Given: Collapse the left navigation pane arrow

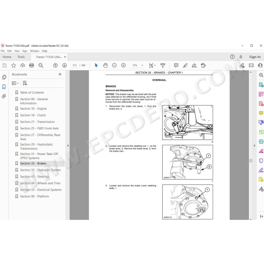Looking at the screenshot, I should pos(68,146).
